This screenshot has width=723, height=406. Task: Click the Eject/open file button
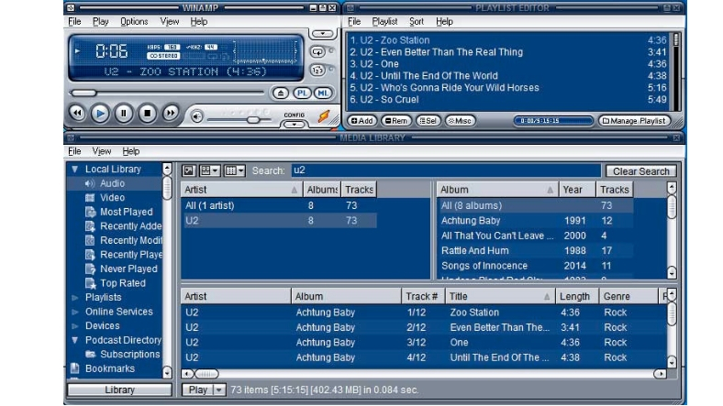point(281,93)
